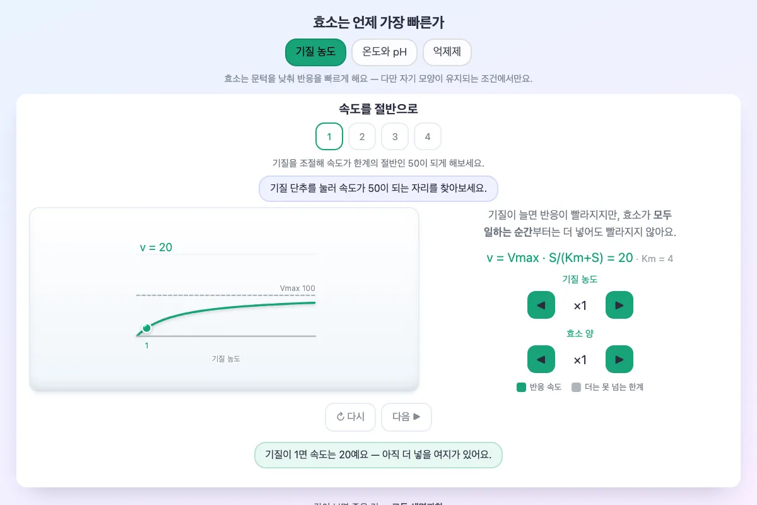Screen dimensions: 757x505
Task: Jump to step 3 of the challenge
Action: tap(395, 136)
